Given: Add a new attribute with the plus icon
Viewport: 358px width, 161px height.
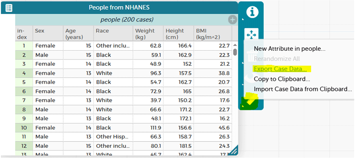Looking at the screenshot, I should (x=232, y=20).
